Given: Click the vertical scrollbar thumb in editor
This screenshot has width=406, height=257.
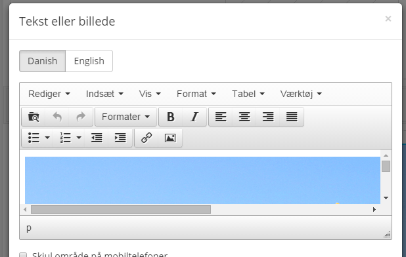Looking at the screenshot, I should (x=386, y=166).
